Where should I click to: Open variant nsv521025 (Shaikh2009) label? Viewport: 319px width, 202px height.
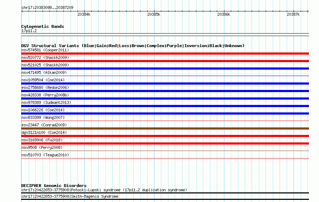(45, 65)
